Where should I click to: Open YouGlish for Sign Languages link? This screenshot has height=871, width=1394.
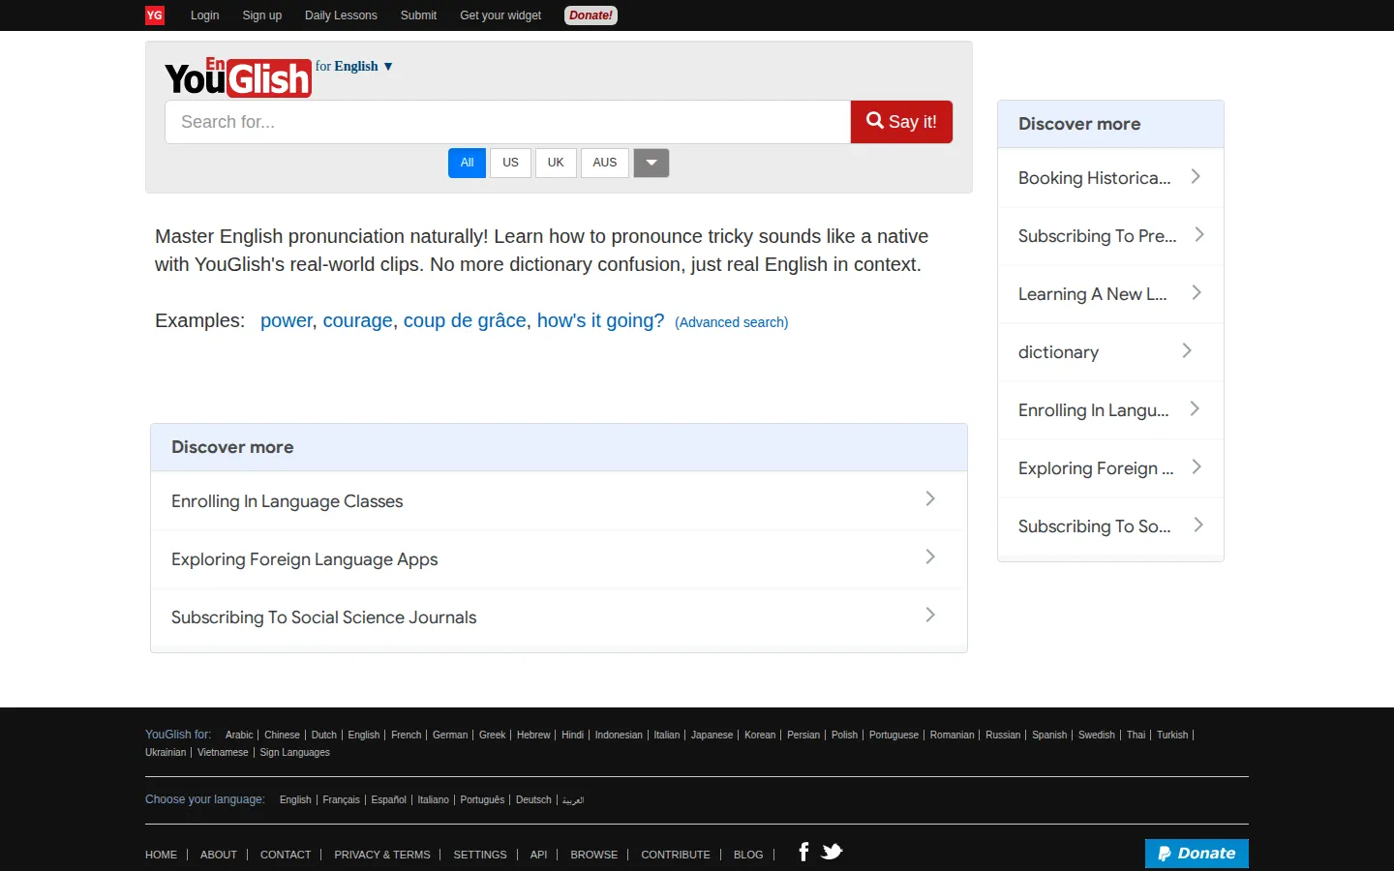pyautogui.click(x=295, y=752)
